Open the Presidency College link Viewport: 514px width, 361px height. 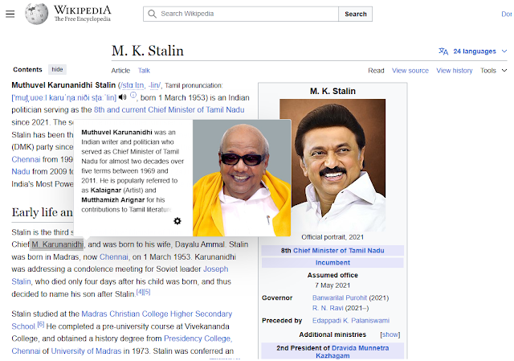coord(198,338)
